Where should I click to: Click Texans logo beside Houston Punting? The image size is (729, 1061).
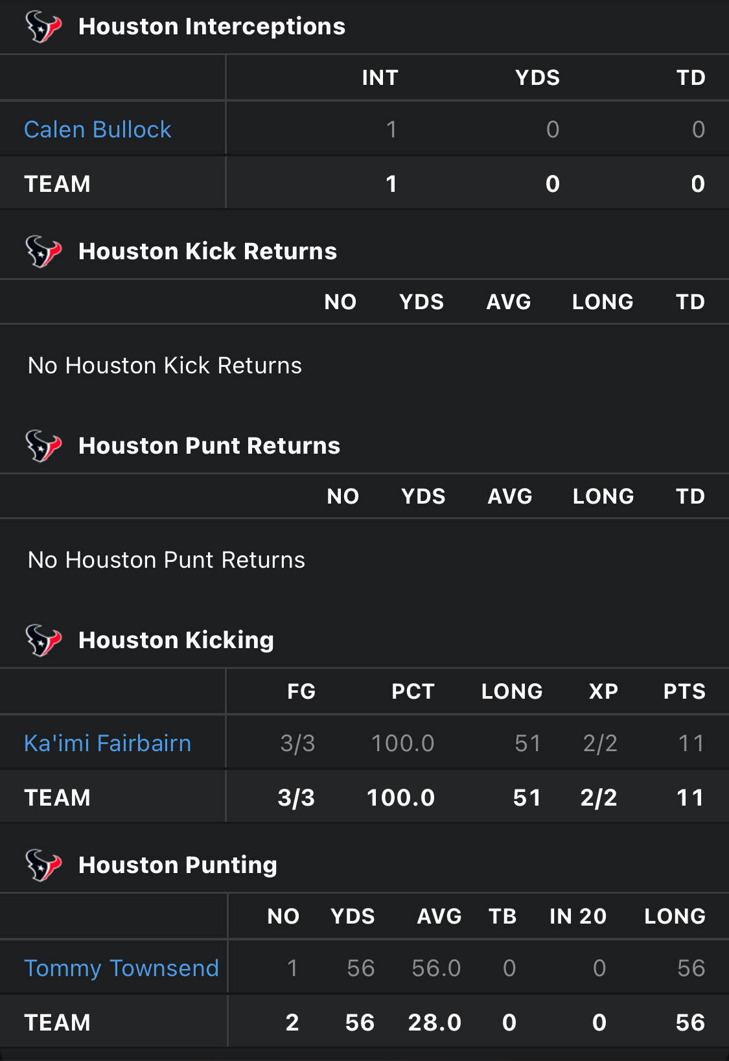(x=43, y=865)
